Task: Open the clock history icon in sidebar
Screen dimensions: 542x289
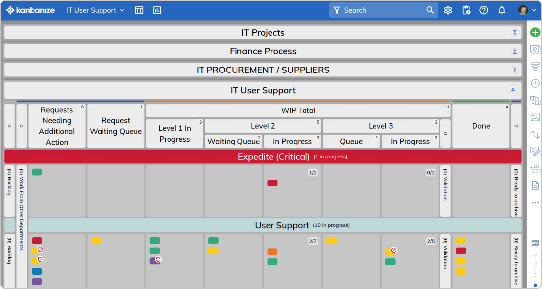Action: pyautogui.click(x=535, y=83)
